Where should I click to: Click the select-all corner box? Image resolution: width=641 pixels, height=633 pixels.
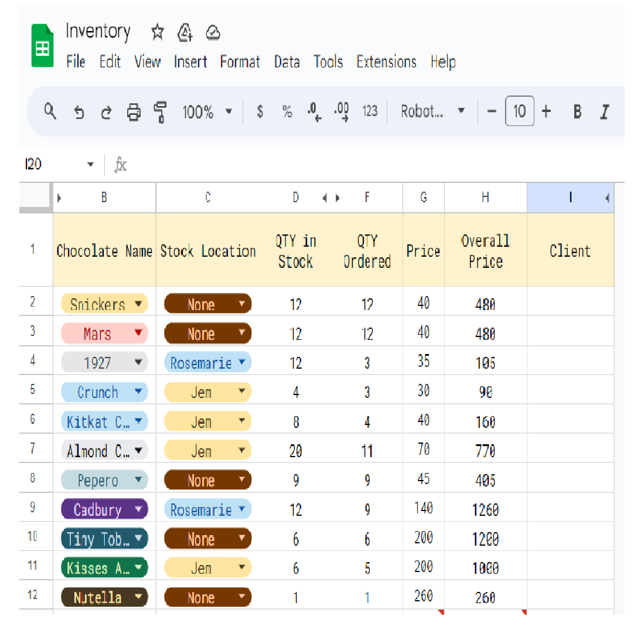pos(35,198)
